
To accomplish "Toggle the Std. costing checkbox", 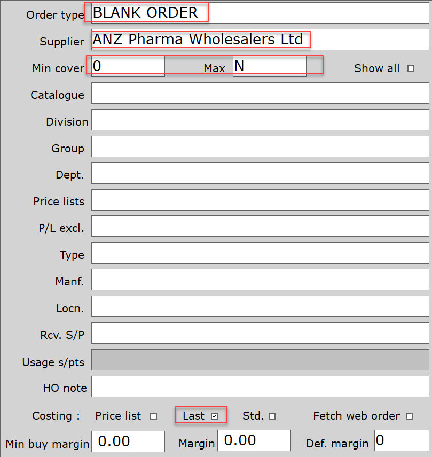I will [272, 416].
